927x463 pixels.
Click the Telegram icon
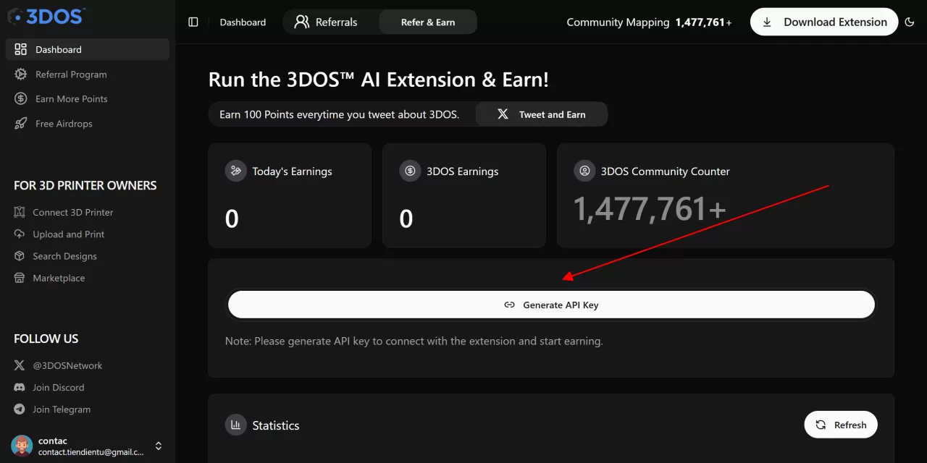pyautogui.click(x=20, y=409)
